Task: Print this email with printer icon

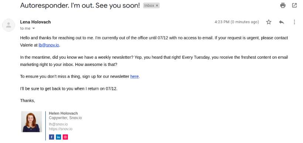Action: (283, 6)
